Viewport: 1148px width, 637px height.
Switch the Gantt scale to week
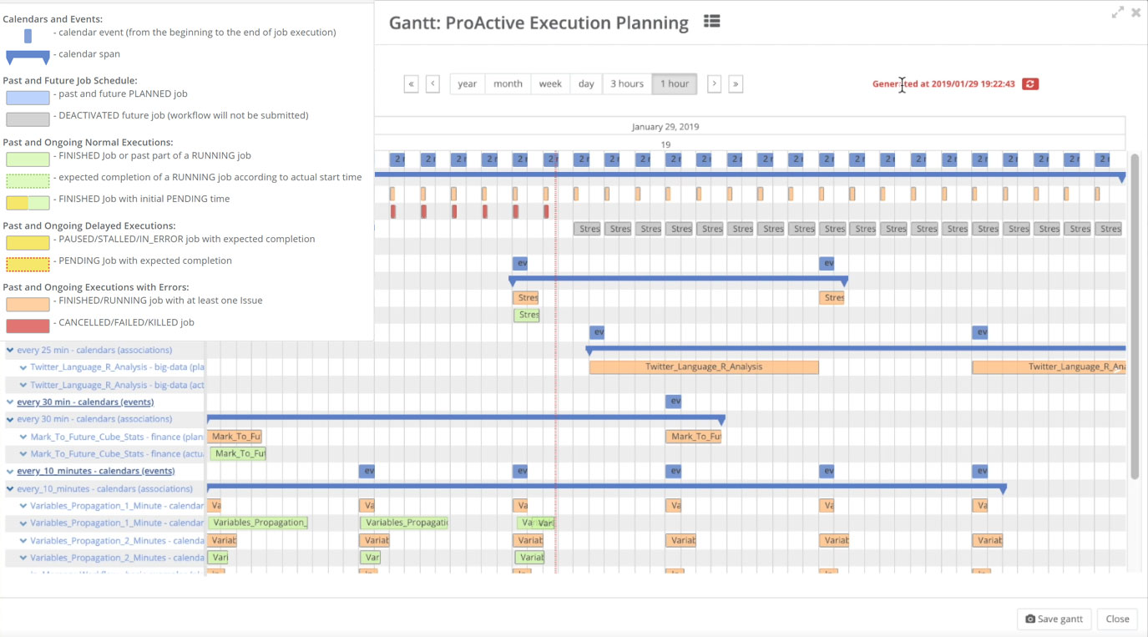pos(550,83)
